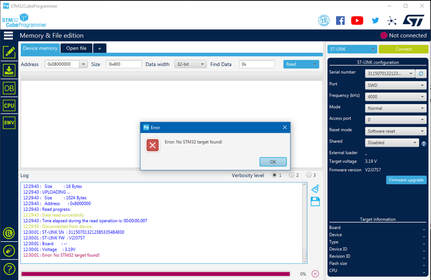Open Option Bytes (OB) panel
This screenshot has width=431, height=280.
tap(9, 88)
